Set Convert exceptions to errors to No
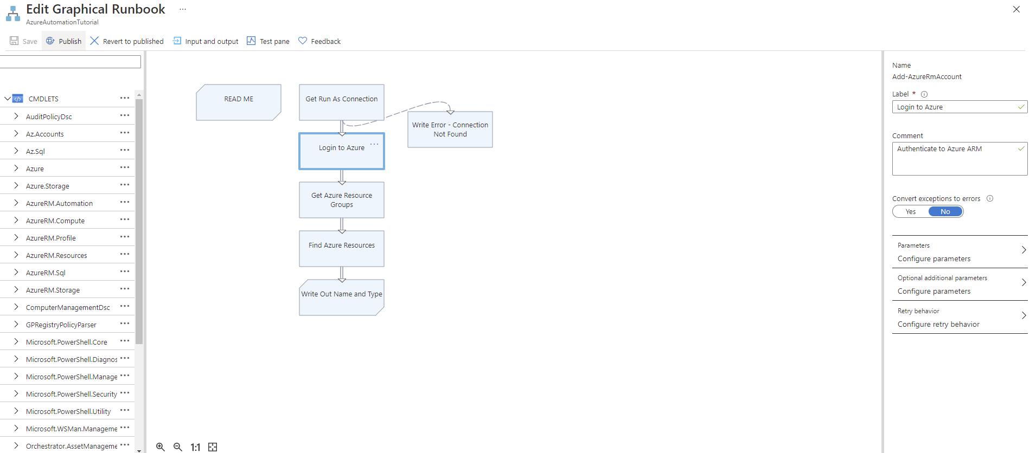 pyautogui.click(x=945, y=212)
